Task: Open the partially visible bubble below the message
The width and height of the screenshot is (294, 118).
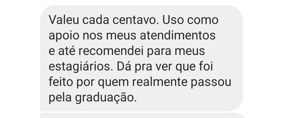Action: [142, 115]
